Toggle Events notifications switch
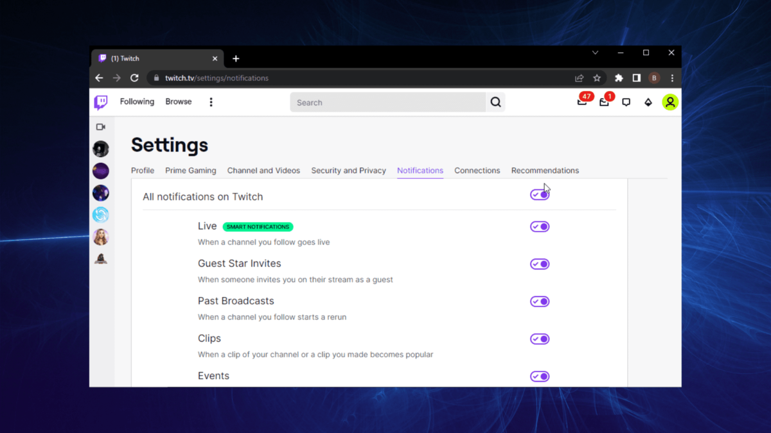This screenshot has width=771, height=433. tap(540, 377)
